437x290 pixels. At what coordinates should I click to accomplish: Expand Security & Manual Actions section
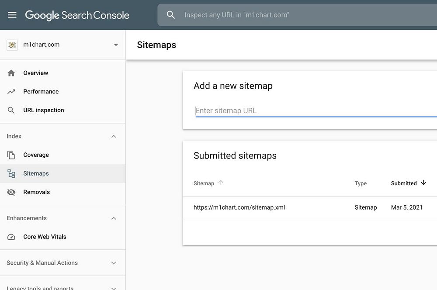(114, 263)
